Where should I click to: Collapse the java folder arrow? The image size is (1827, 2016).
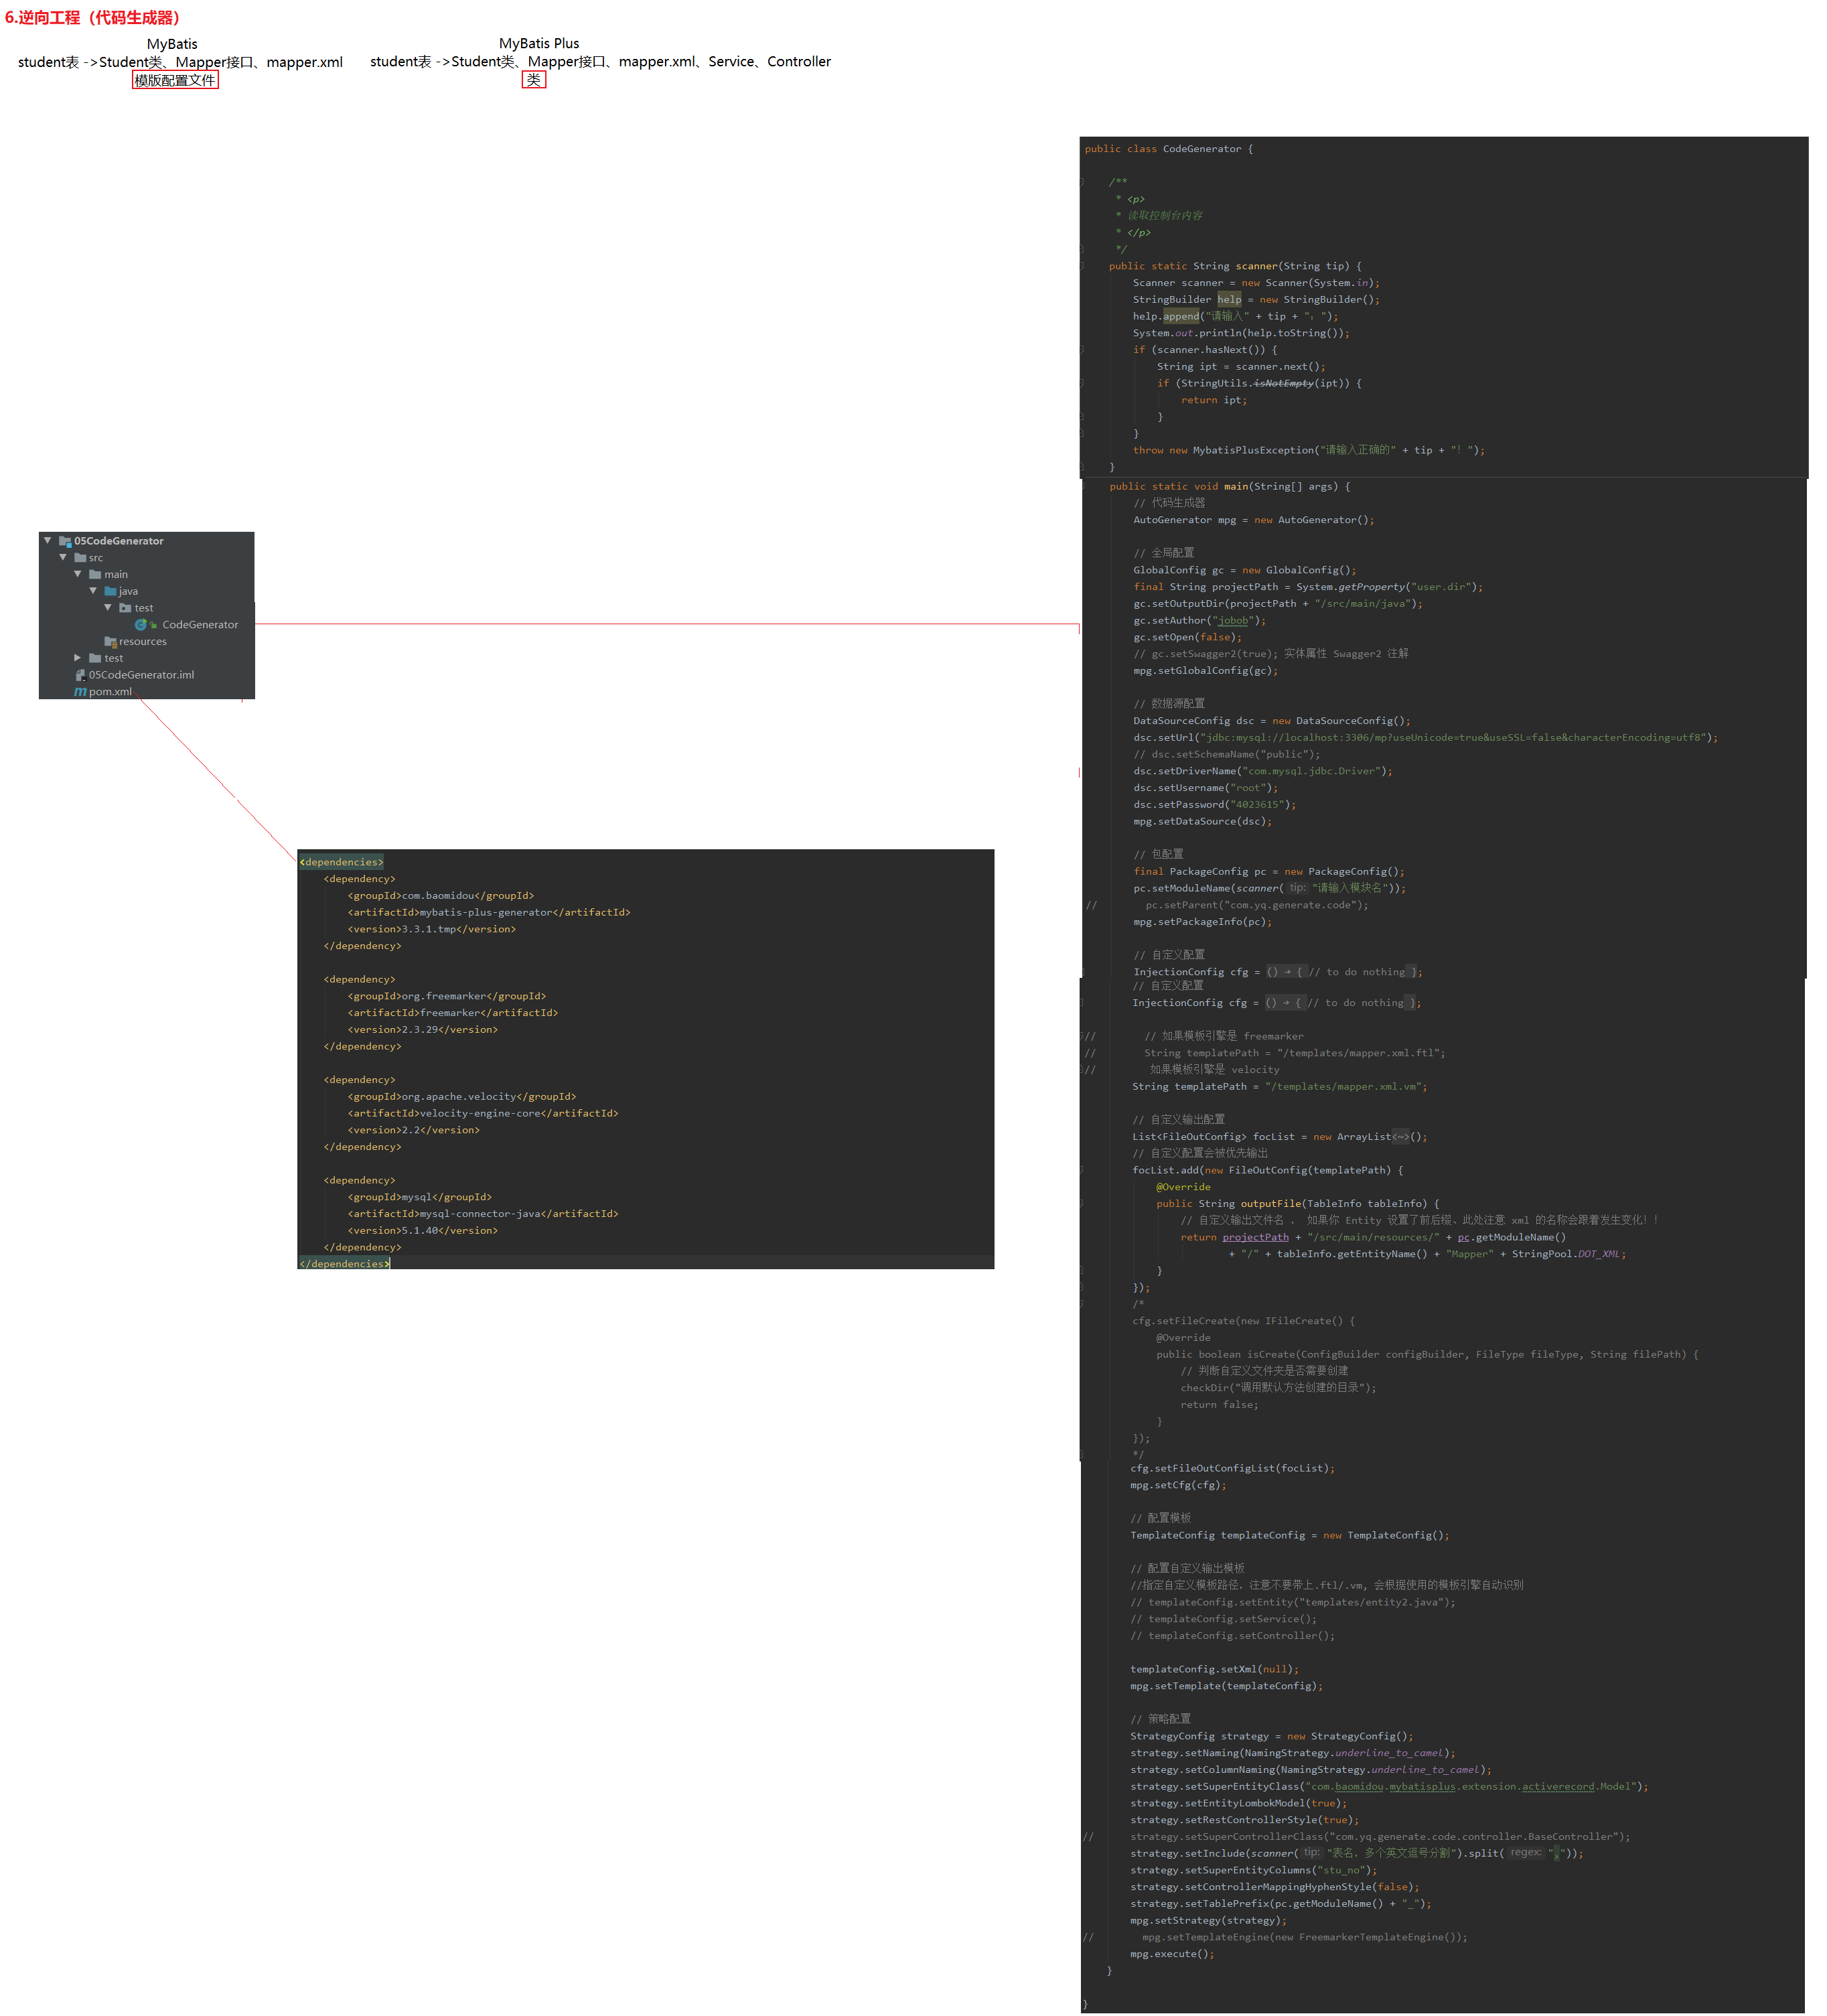pyautogui.click(x=93, y=591)
